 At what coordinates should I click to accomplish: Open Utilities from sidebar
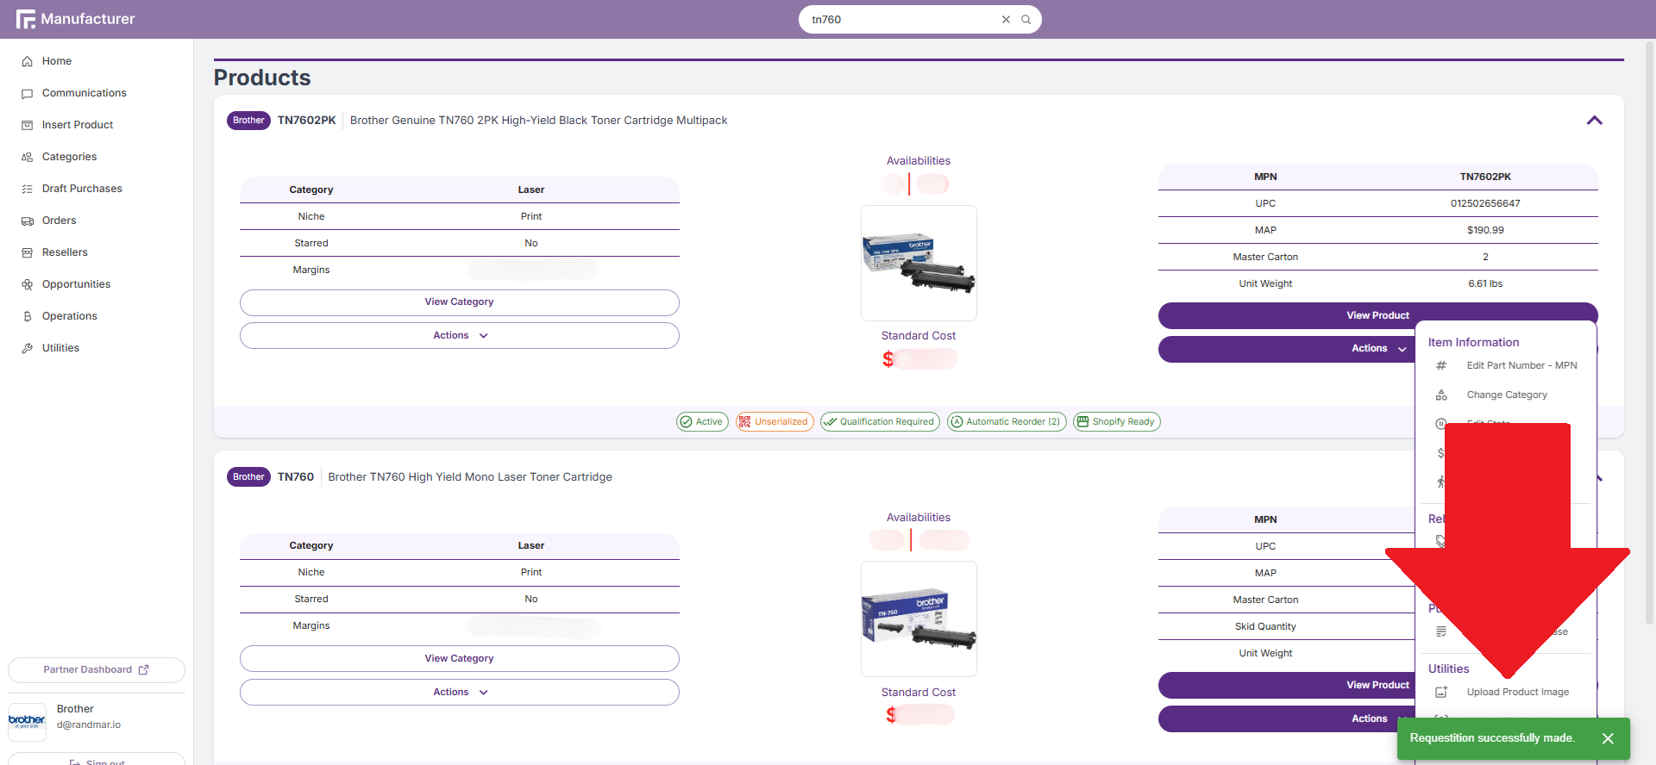[x=60, y=348]
